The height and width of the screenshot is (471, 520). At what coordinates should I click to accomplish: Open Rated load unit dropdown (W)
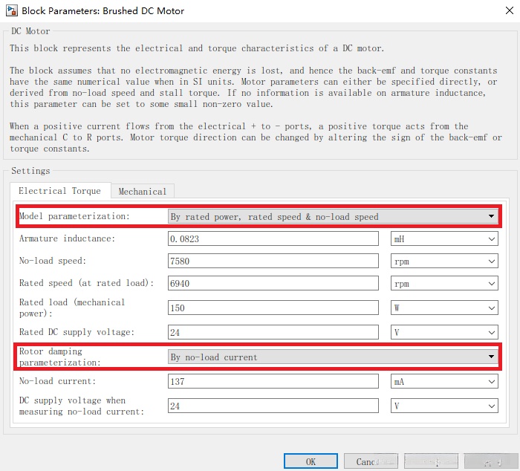click(x=444, y=308)
